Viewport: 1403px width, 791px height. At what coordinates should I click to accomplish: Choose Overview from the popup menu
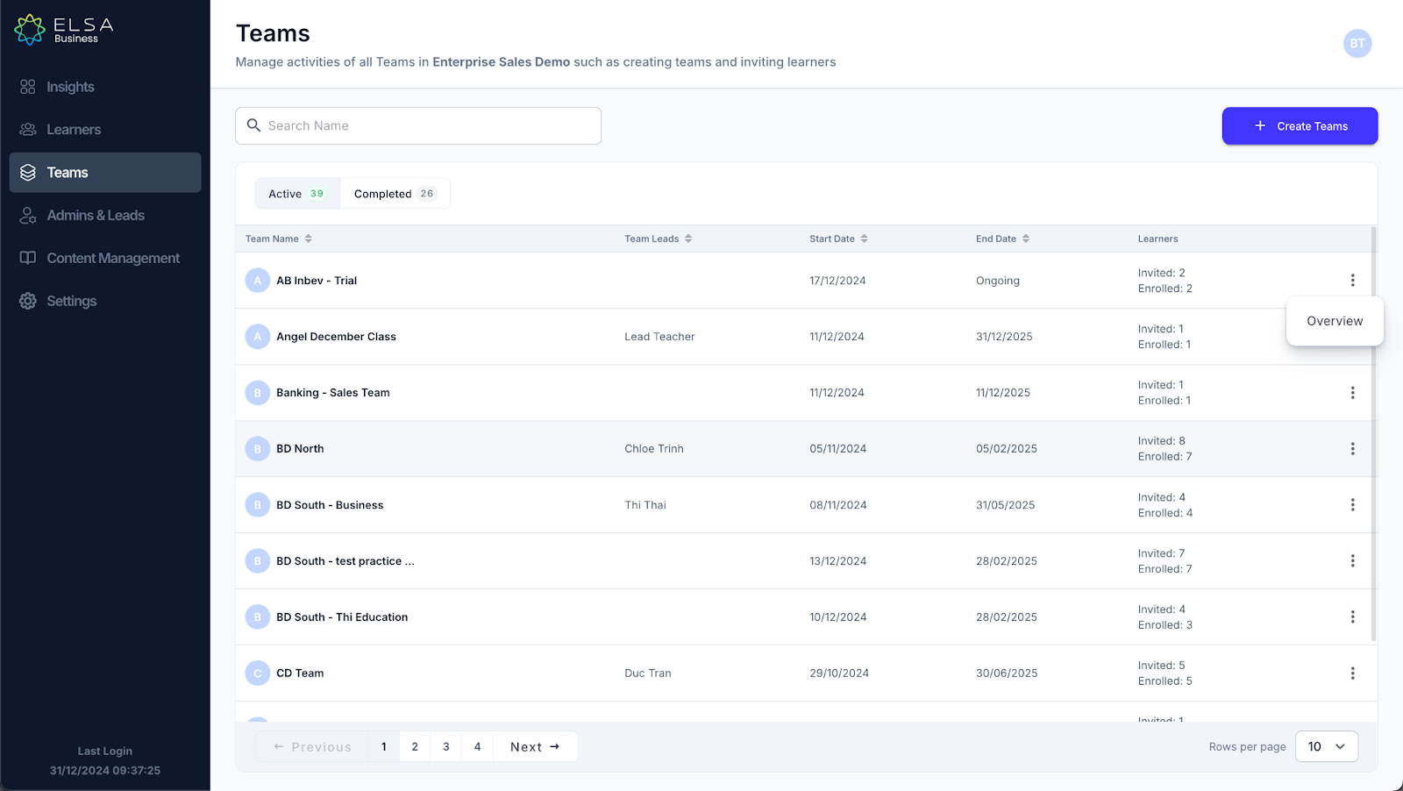coord(1335,321)
